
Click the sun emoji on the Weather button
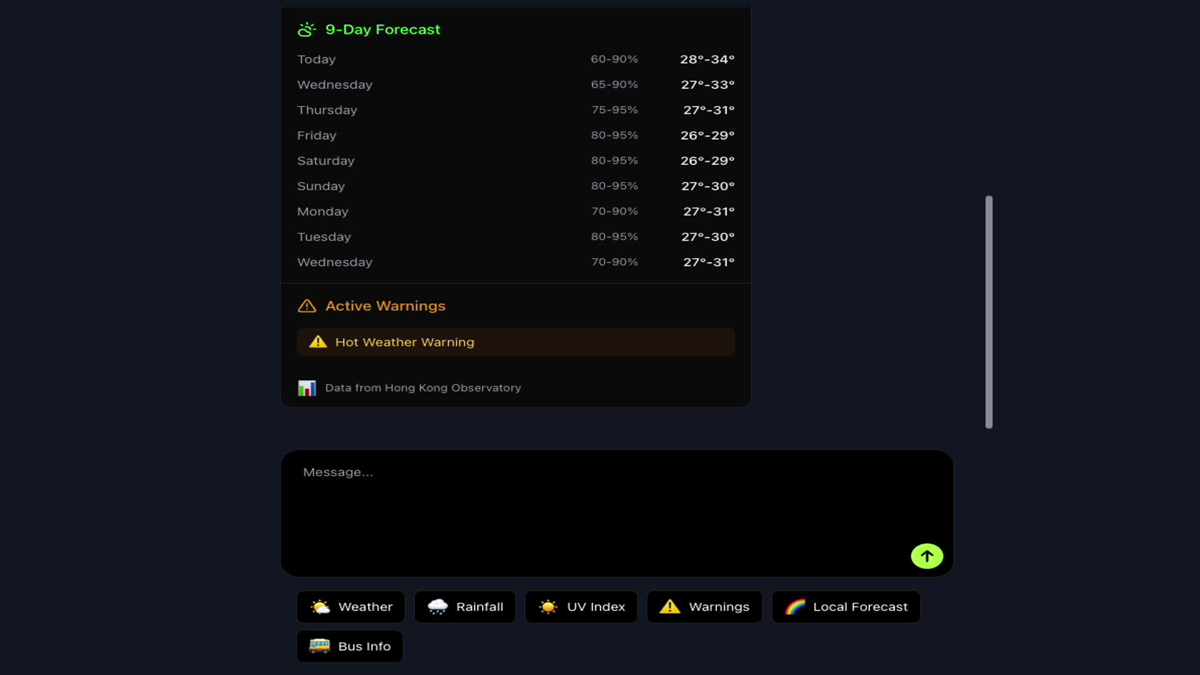(x=320, y=606)
